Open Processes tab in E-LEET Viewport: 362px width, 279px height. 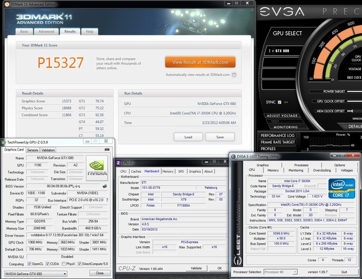point(301,165)
